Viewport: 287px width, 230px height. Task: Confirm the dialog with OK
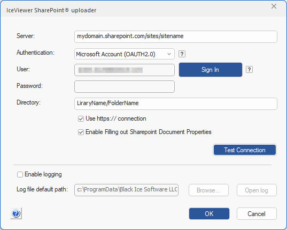209,214
